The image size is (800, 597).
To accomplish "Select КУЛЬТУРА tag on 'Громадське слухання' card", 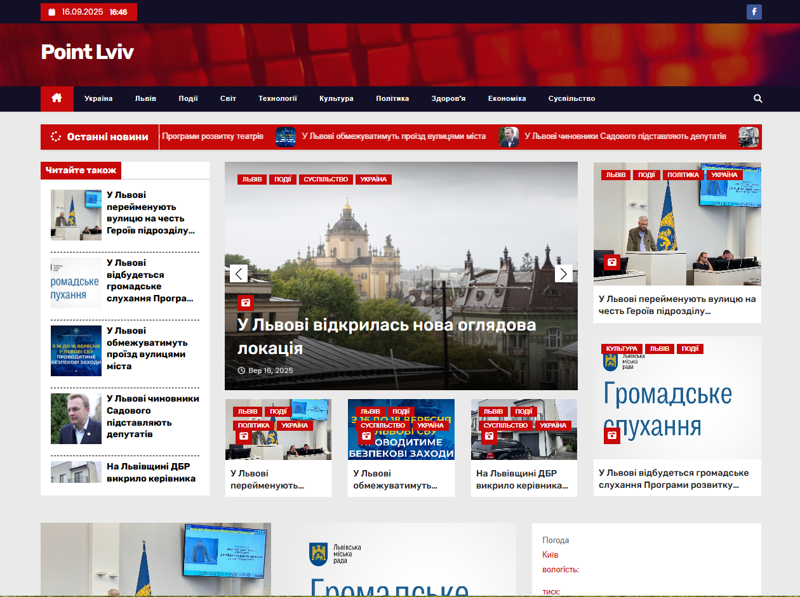I will [622, 349].
